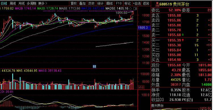Click the volume MA10: 35138.43 label
Screen dimensions: 213x110
tap(50, 71)
